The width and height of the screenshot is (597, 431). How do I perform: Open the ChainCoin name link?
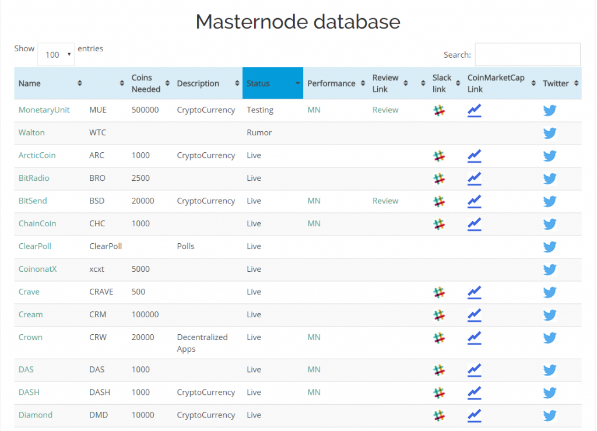[37, 223]
